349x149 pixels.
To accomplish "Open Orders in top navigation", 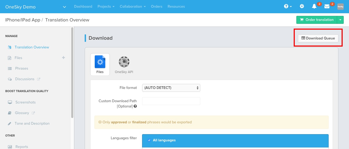I will 157,6.
